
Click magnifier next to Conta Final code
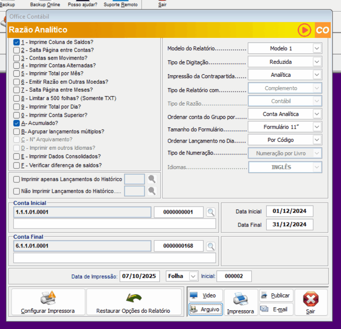pos(211,246)
